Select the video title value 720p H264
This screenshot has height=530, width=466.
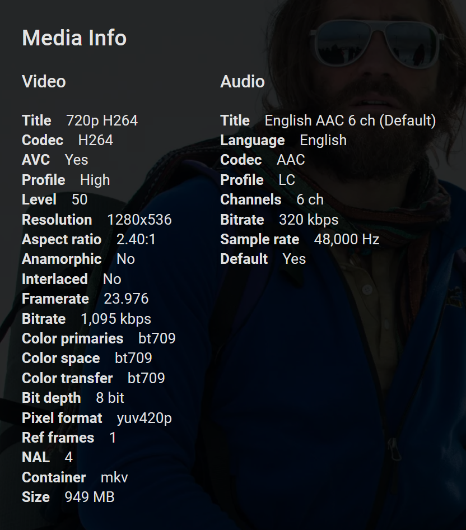(101, 120)
